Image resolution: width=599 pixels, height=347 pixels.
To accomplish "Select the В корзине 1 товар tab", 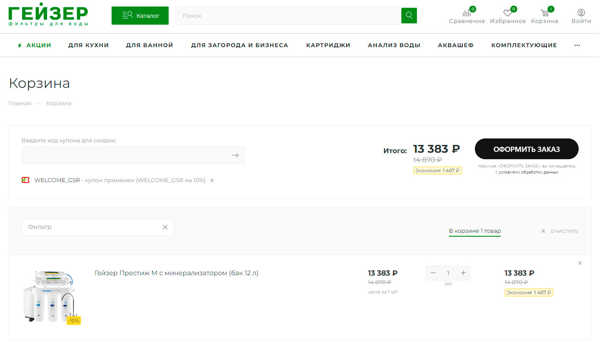I will pos(475,231).
